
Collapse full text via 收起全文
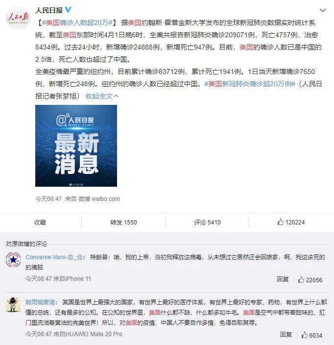click(102, 96)
